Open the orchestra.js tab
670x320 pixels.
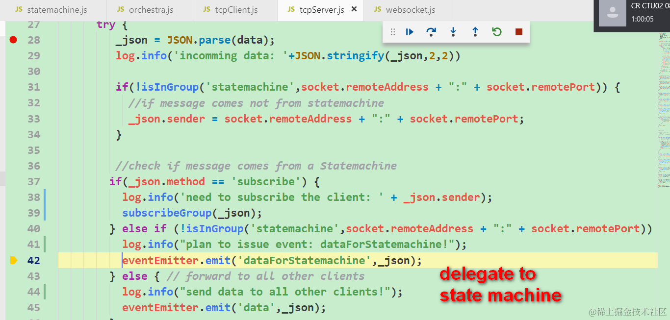(x=150, y=10)
